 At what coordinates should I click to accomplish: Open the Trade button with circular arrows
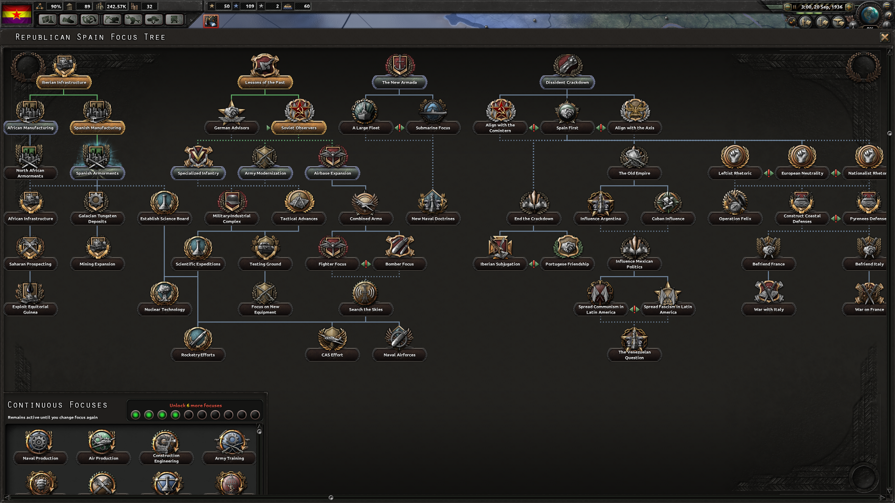(x=89, y=20)
